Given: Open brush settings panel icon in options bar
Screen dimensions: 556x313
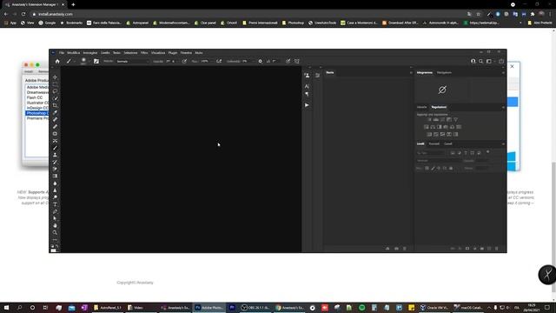Looking at the screenshot, I should pyautogui.click(x=96, y=61).
